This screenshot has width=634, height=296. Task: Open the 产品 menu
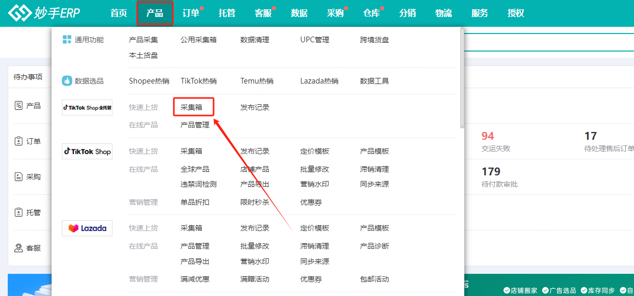(155, 13)
